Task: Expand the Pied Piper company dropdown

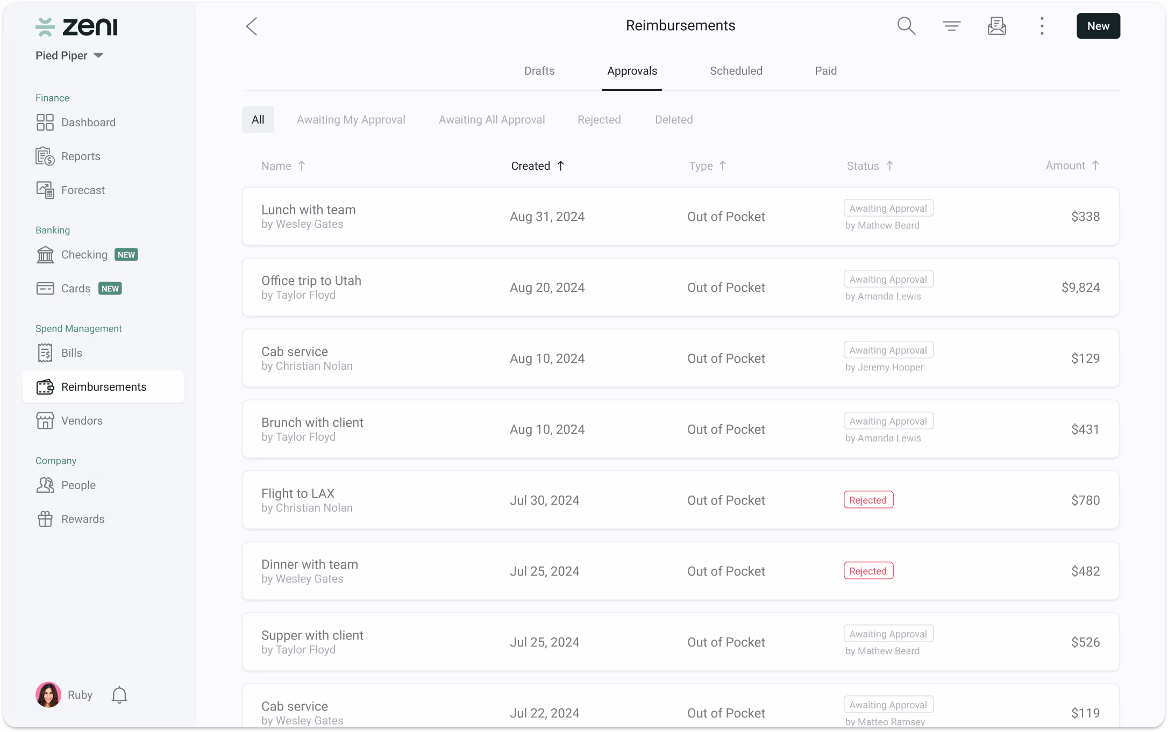Action: pyautogui.click(x=69, y=55)
